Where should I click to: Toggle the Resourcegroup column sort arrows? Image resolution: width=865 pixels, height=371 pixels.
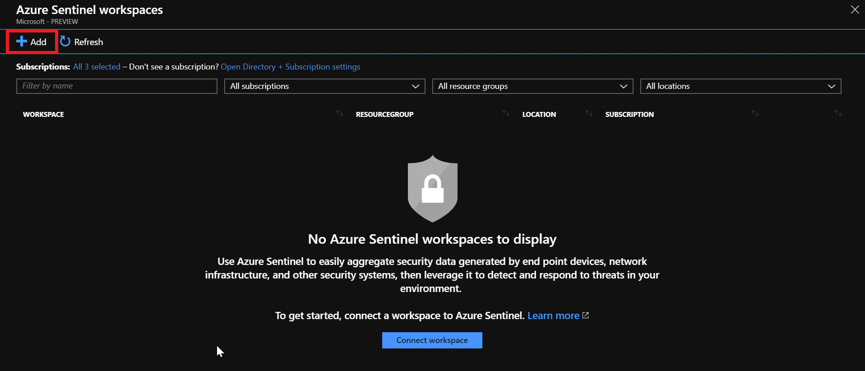(x=506, y=113)
